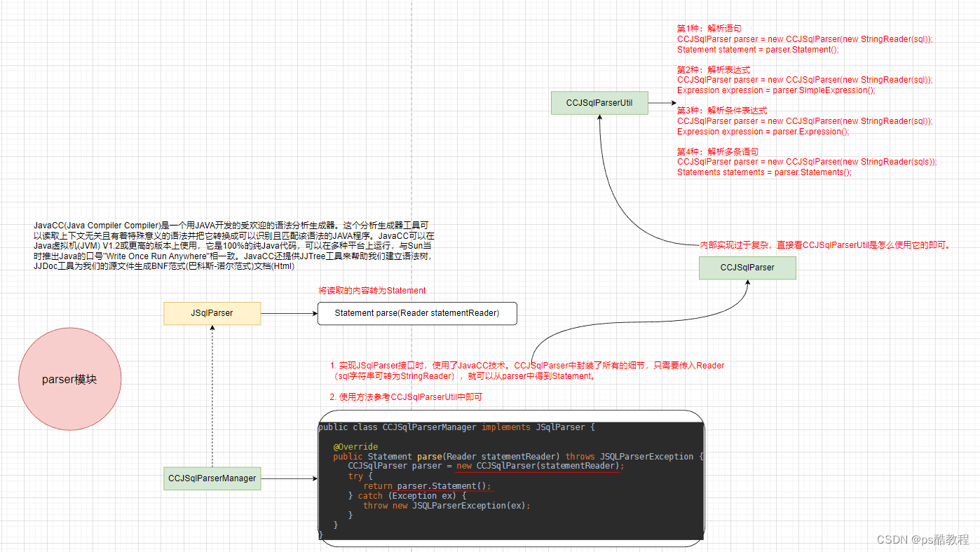
Task: Click the CCJSqlParserManager code snippet image
Action: click(x=510, y=481)
